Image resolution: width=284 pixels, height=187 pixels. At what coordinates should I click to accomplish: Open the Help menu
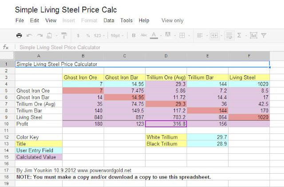coord(144,20)
